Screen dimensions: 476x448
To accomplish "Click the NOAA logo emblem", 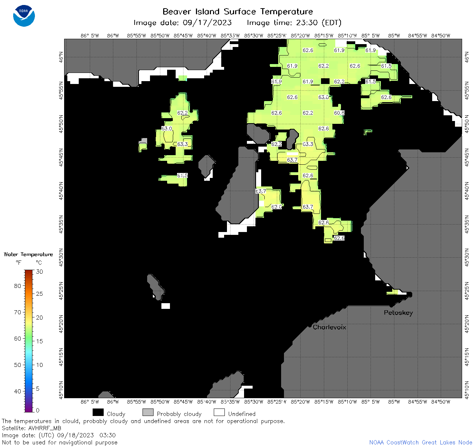I will point(24,16).
